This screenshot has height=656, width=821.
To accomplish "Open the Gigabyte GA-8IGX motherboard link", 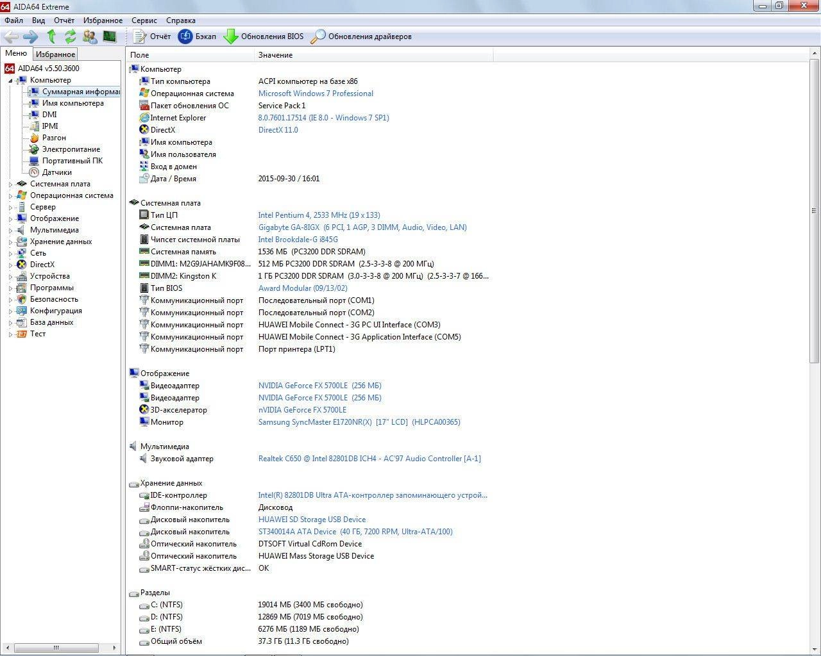I will tap(362, 227).
